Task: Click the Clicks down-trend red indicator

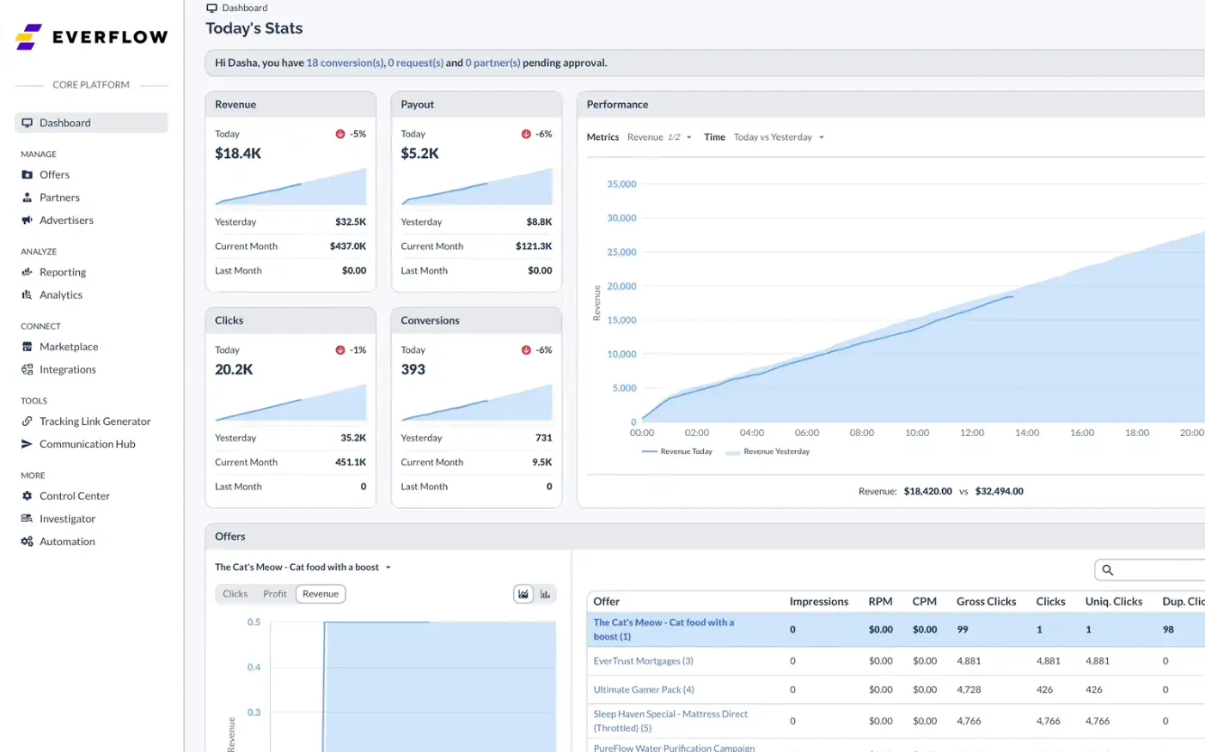Action: click(x=340, y=350)
